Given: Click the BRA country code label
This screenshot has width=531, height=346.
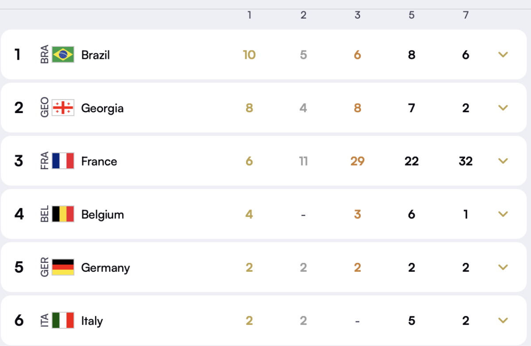Looking at the screenshot, I should click(x=44, y=55).
